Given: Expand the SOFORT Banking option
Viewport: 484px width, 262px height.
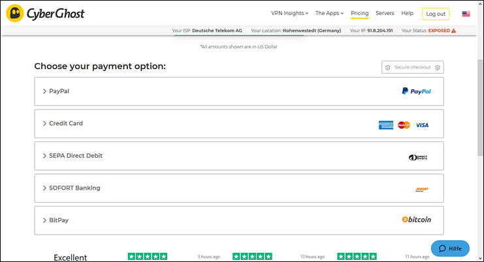Looking at the screenshot, I should 239,188.
